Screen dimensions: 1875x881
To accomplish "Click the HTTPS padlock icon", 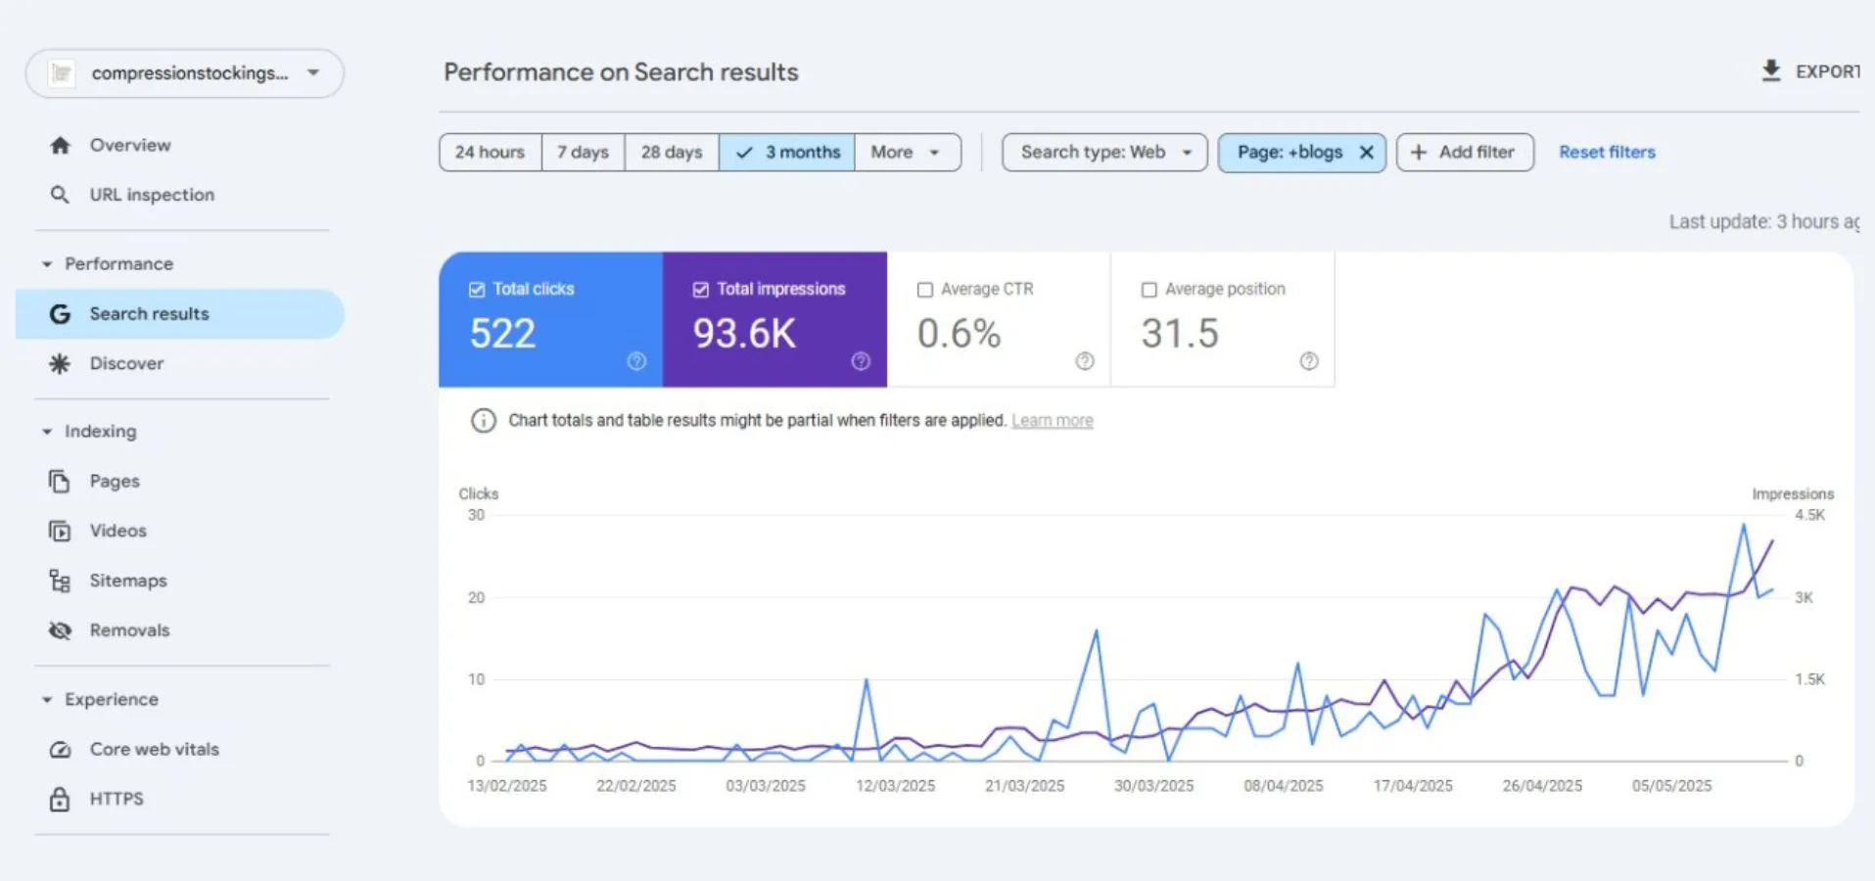I will 60,800.
